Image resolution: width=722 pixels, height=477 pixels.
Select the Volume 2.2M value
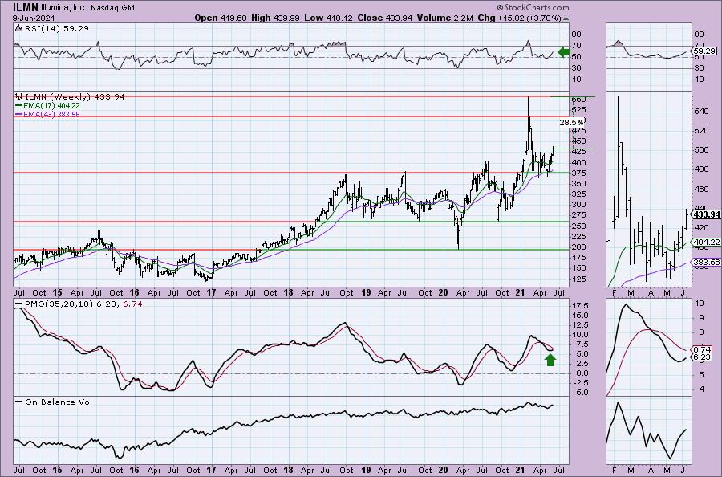pos(444,18)
